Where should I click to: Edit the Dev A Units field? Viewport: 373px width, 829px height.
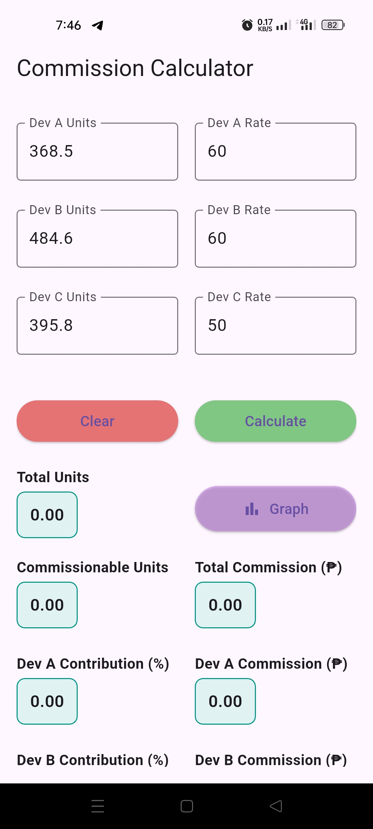[97, 151]
